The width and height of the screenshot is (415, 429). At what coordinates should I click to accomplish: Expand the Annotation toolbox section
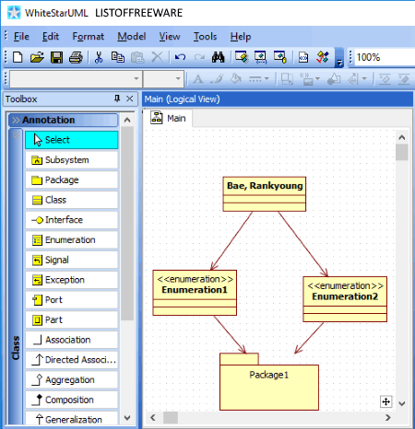point(63,120)
